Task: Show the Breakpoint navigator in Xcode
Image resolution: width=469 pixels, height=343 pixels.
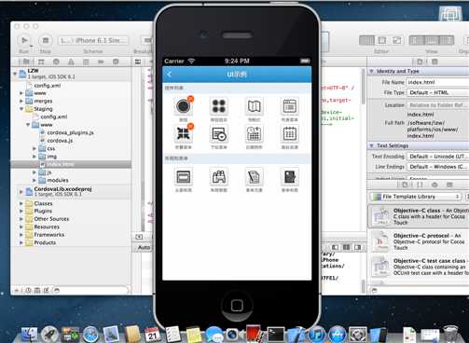Action: 101,62
